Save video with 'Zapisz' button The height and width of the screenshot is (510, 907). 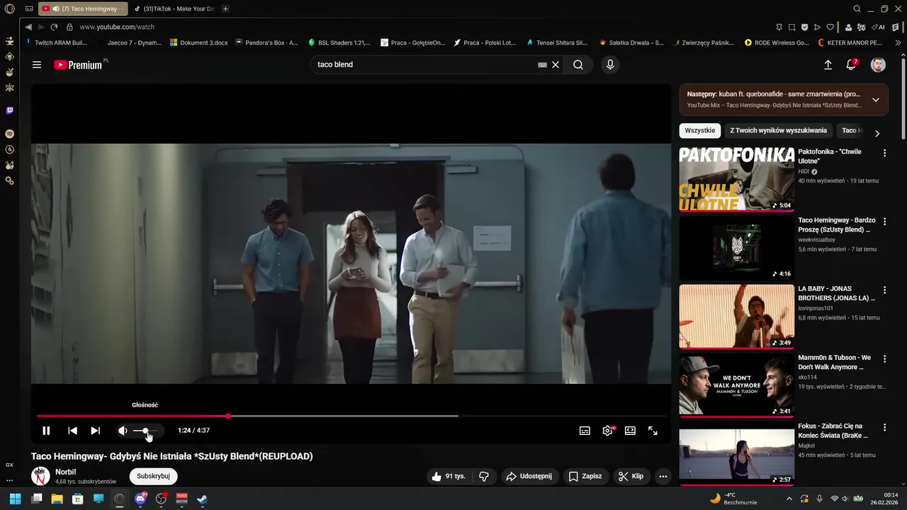tap(585, 476)
